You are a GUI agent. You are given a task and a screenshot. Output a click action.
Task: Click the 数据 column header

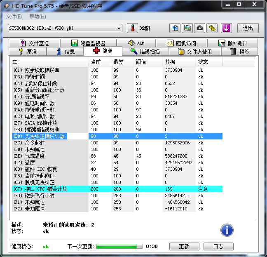pos(179,62)
